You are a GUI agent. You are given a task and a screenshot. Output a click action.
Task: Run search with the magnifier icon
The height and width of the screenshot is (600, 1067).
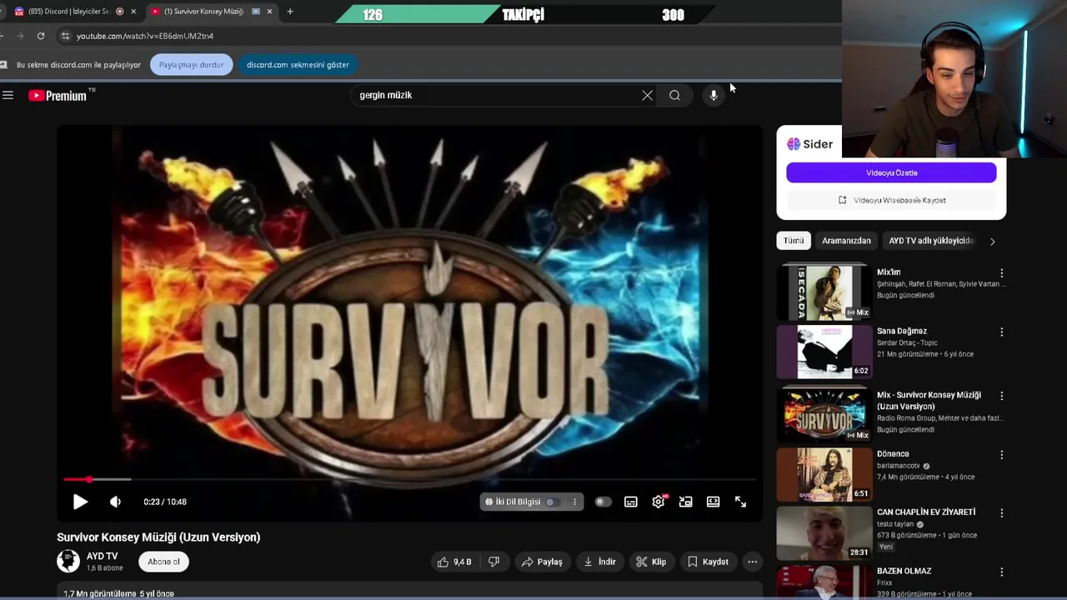(674, 95)
